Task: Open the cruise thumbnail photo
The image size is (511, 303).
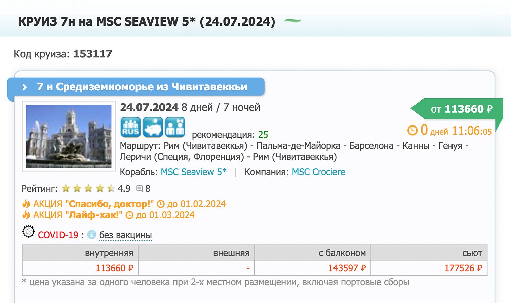Action: coord(69,137)
